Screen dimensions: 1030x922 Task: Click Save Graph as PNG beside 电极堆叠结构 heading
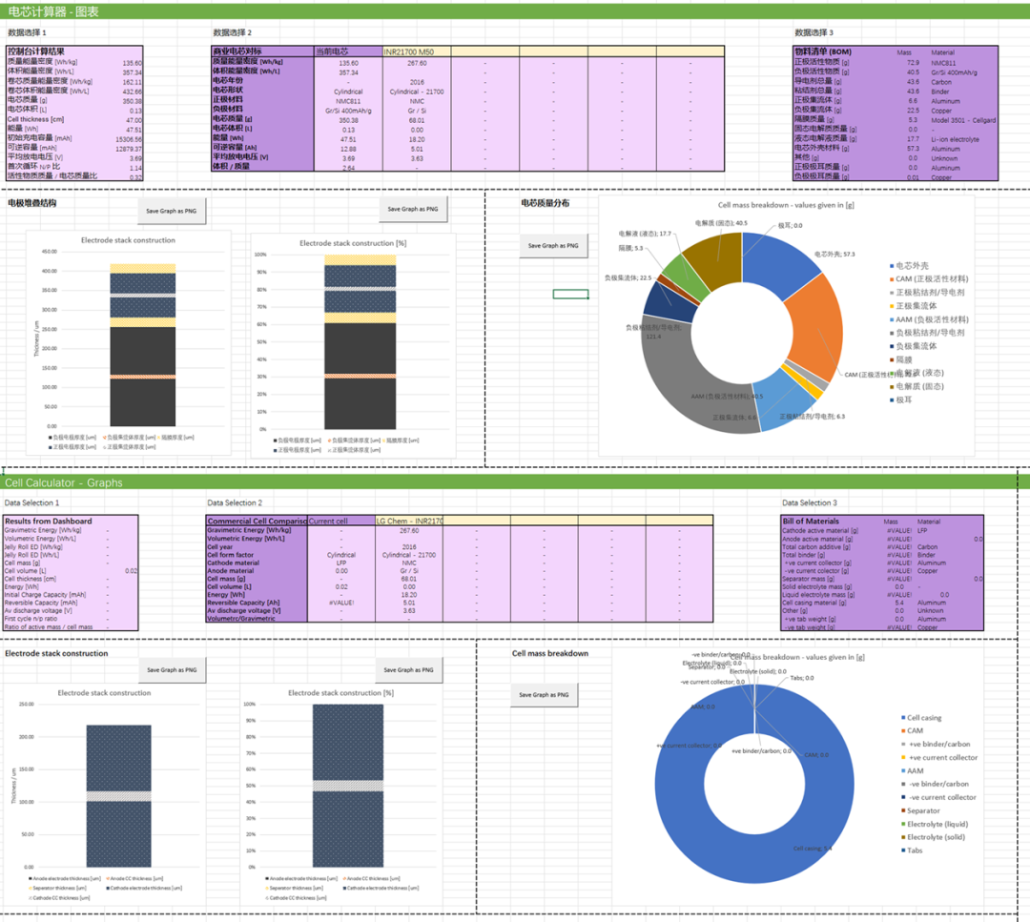pyautogui.click(x=172, y=211)
